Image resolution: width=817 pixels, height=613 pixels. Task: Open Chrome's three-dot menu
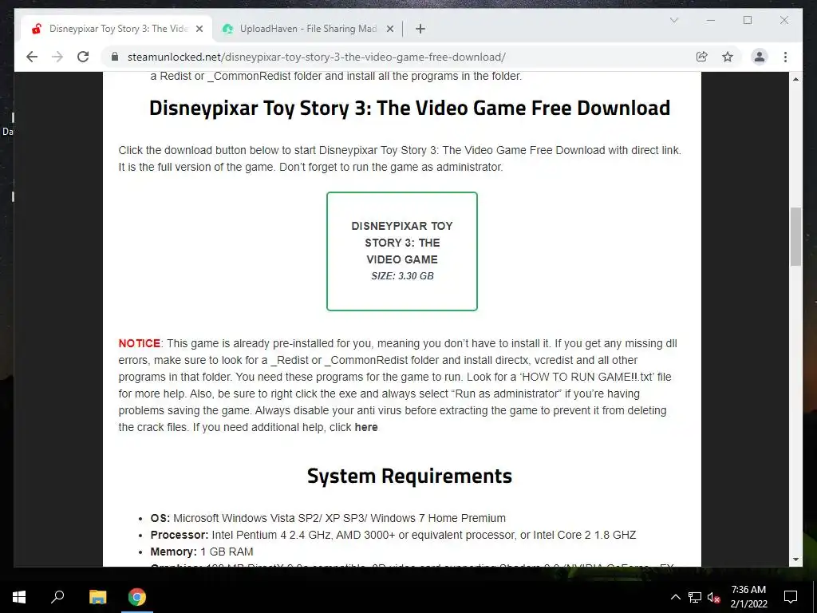click(x=785, y=57)
